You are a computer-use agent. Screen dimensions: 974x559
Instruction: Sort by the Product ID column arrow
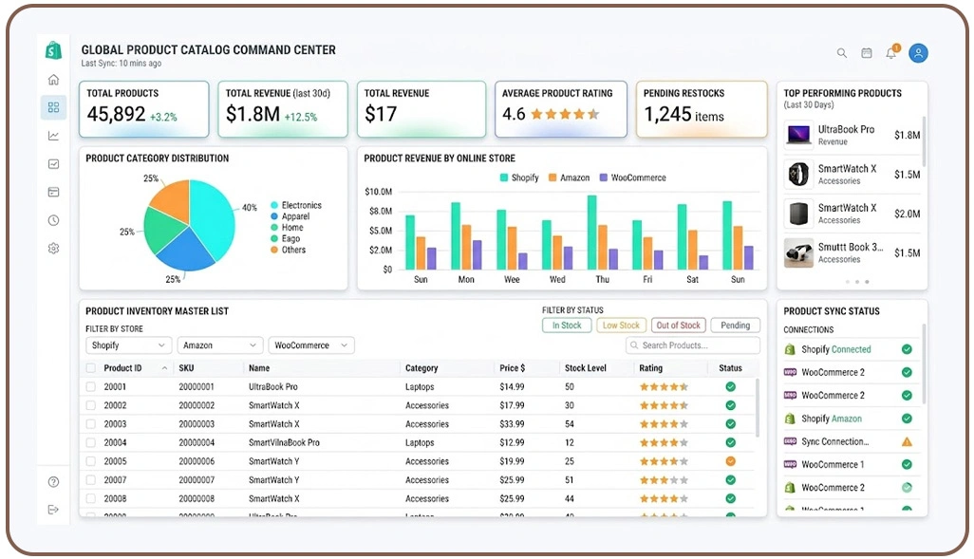164,368
